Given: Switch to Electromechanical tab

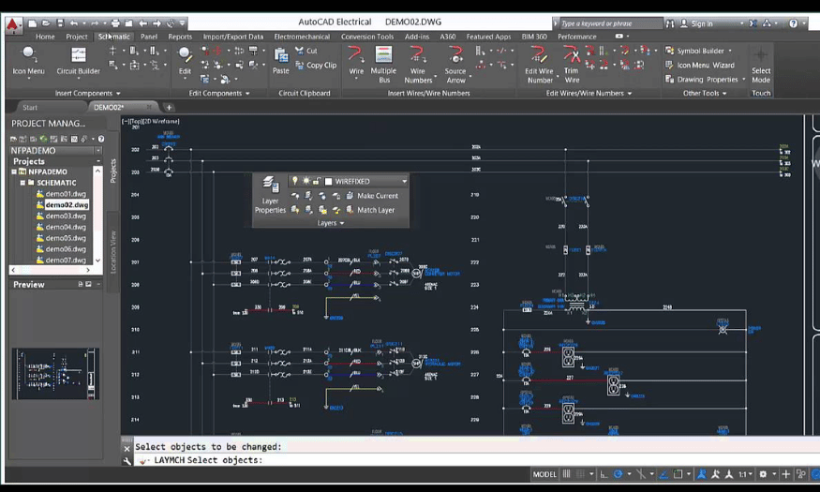Looking at the screenshot, I should pyautogui.click(x=302, y=37).
